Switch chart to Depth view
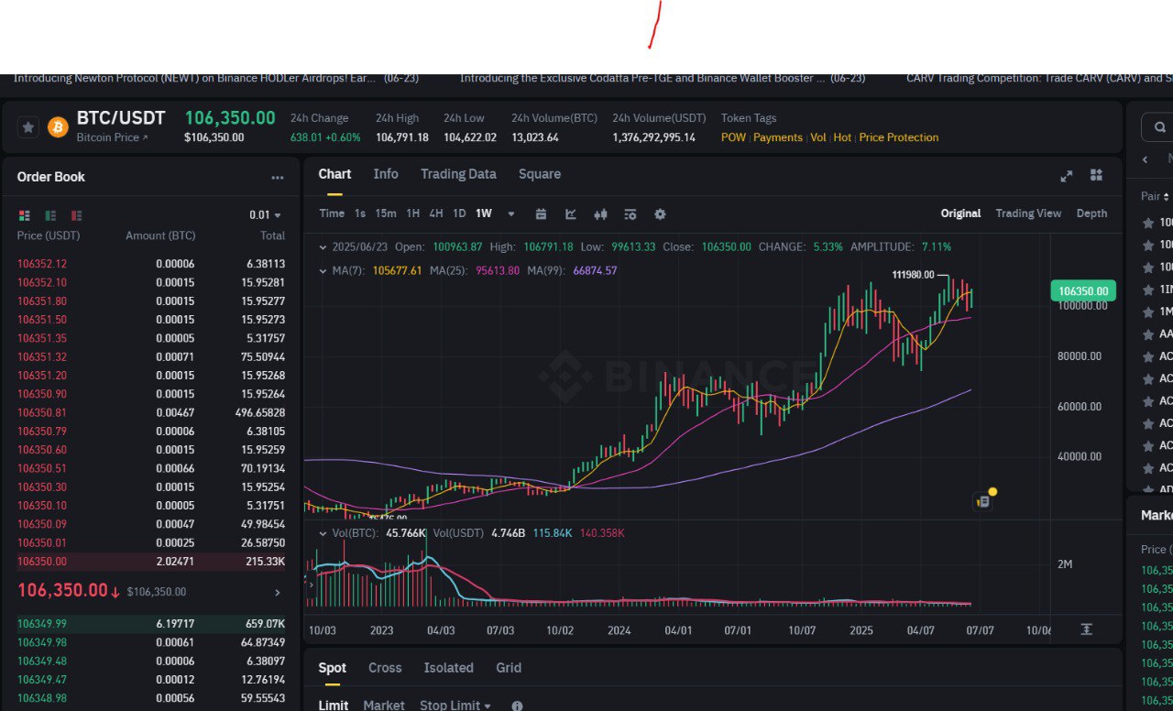 click(x=1091, y=213)
